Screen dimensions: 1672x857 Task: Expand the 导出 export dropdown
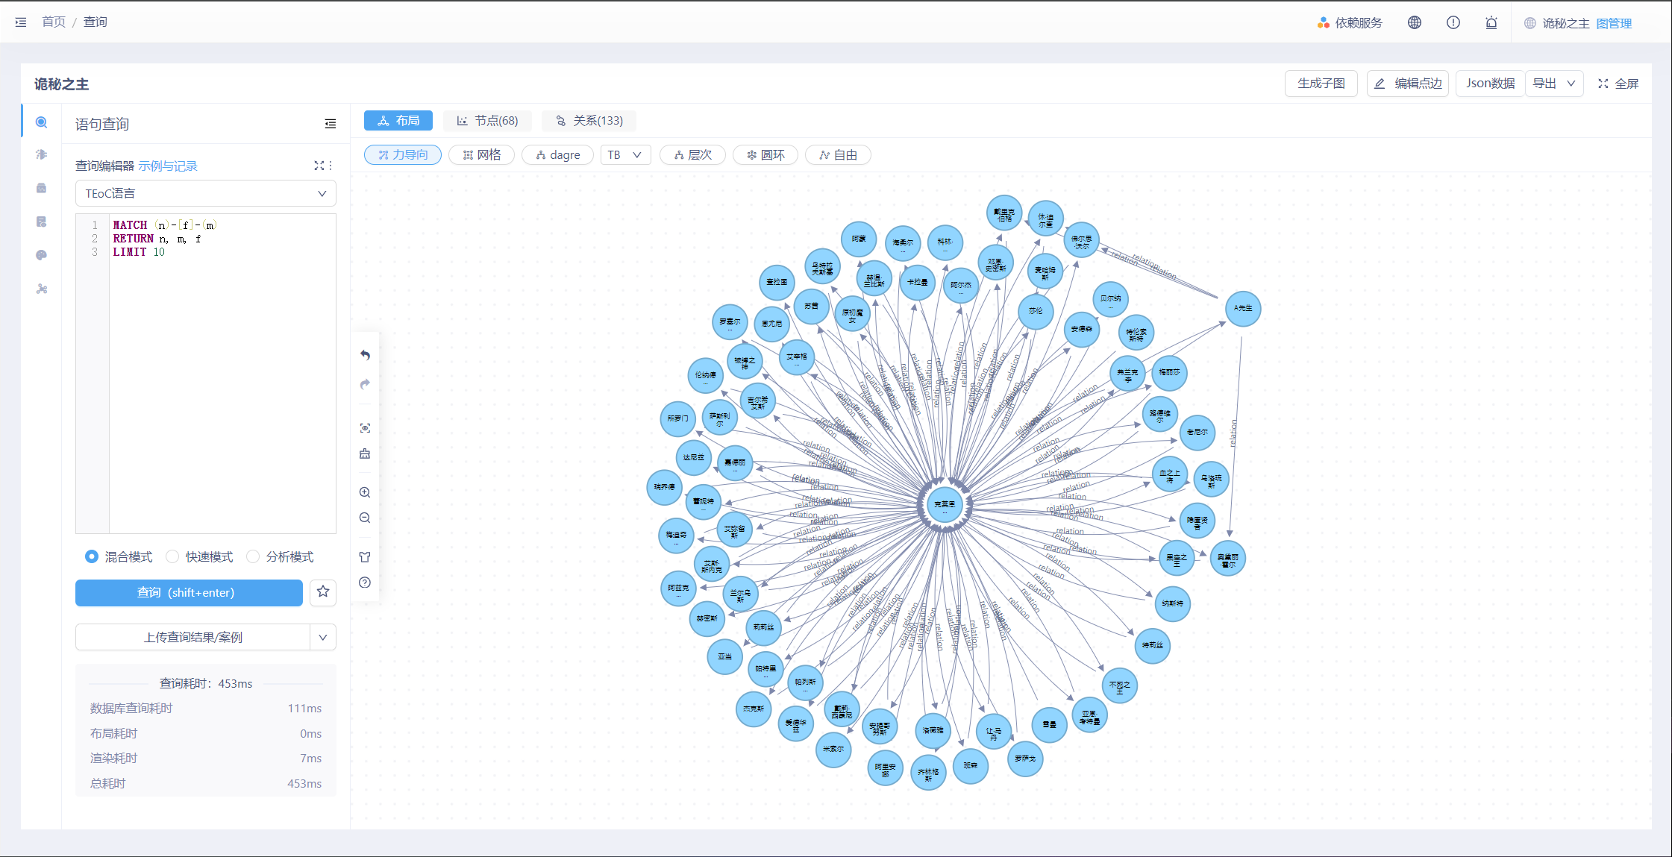click(x=1554, y=84)
